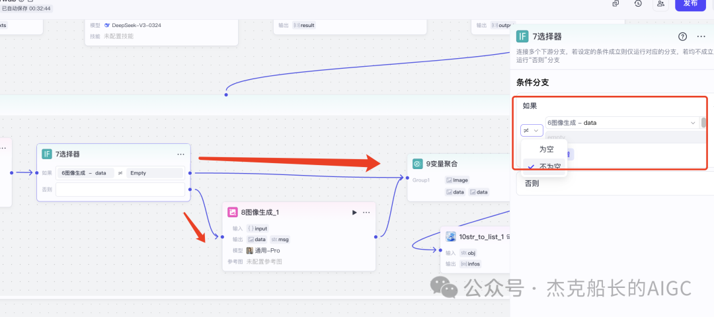Screen dimensions: 714x317
Task: Click the 通用-Pro model name
Action: click(x=267, y=250)
